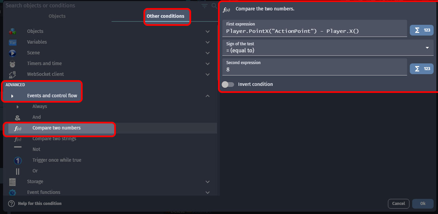The image size is (438, 214).
Task: Confirm with the Ok button
Action: click(x=423, y=204)
